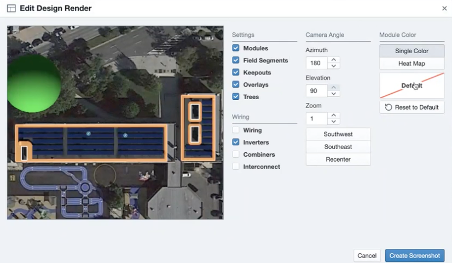Cancel the design render edit
The height and width of the screenshot is (263, 452).
(x=367, y=255)
